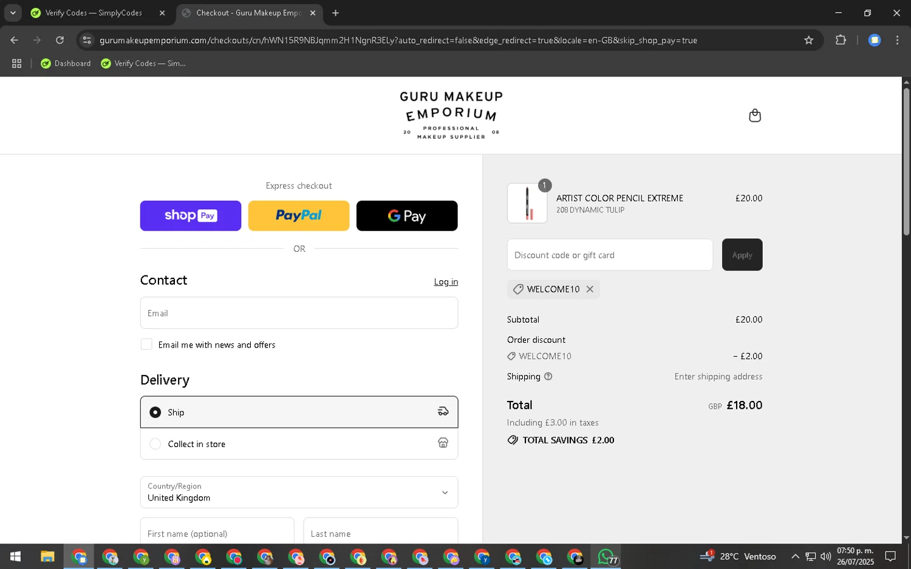Viewport: 911px width, 569px height.
Task: Open File Explorer from the taskbar
Action: click(47, 556)
